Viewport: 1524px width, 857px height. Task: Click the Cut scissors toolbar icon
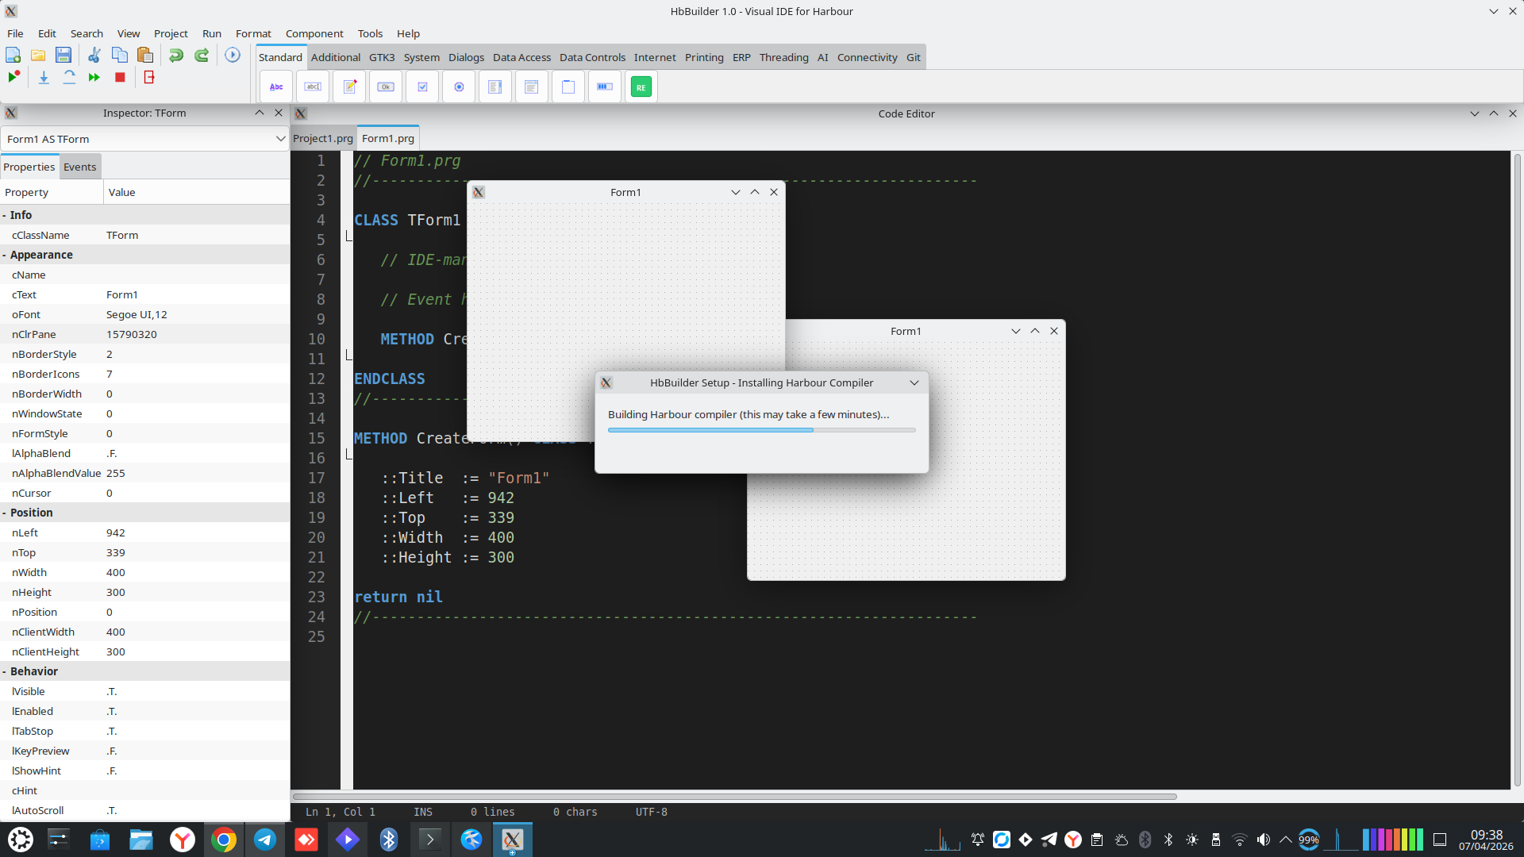[x=94, y=55]
